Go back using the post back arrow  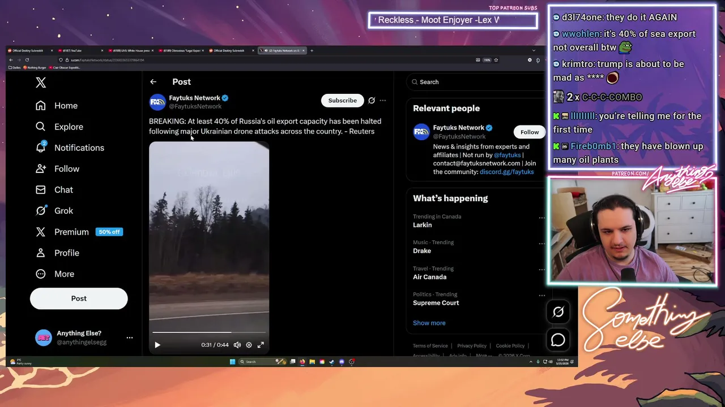[x=153, y=82]
